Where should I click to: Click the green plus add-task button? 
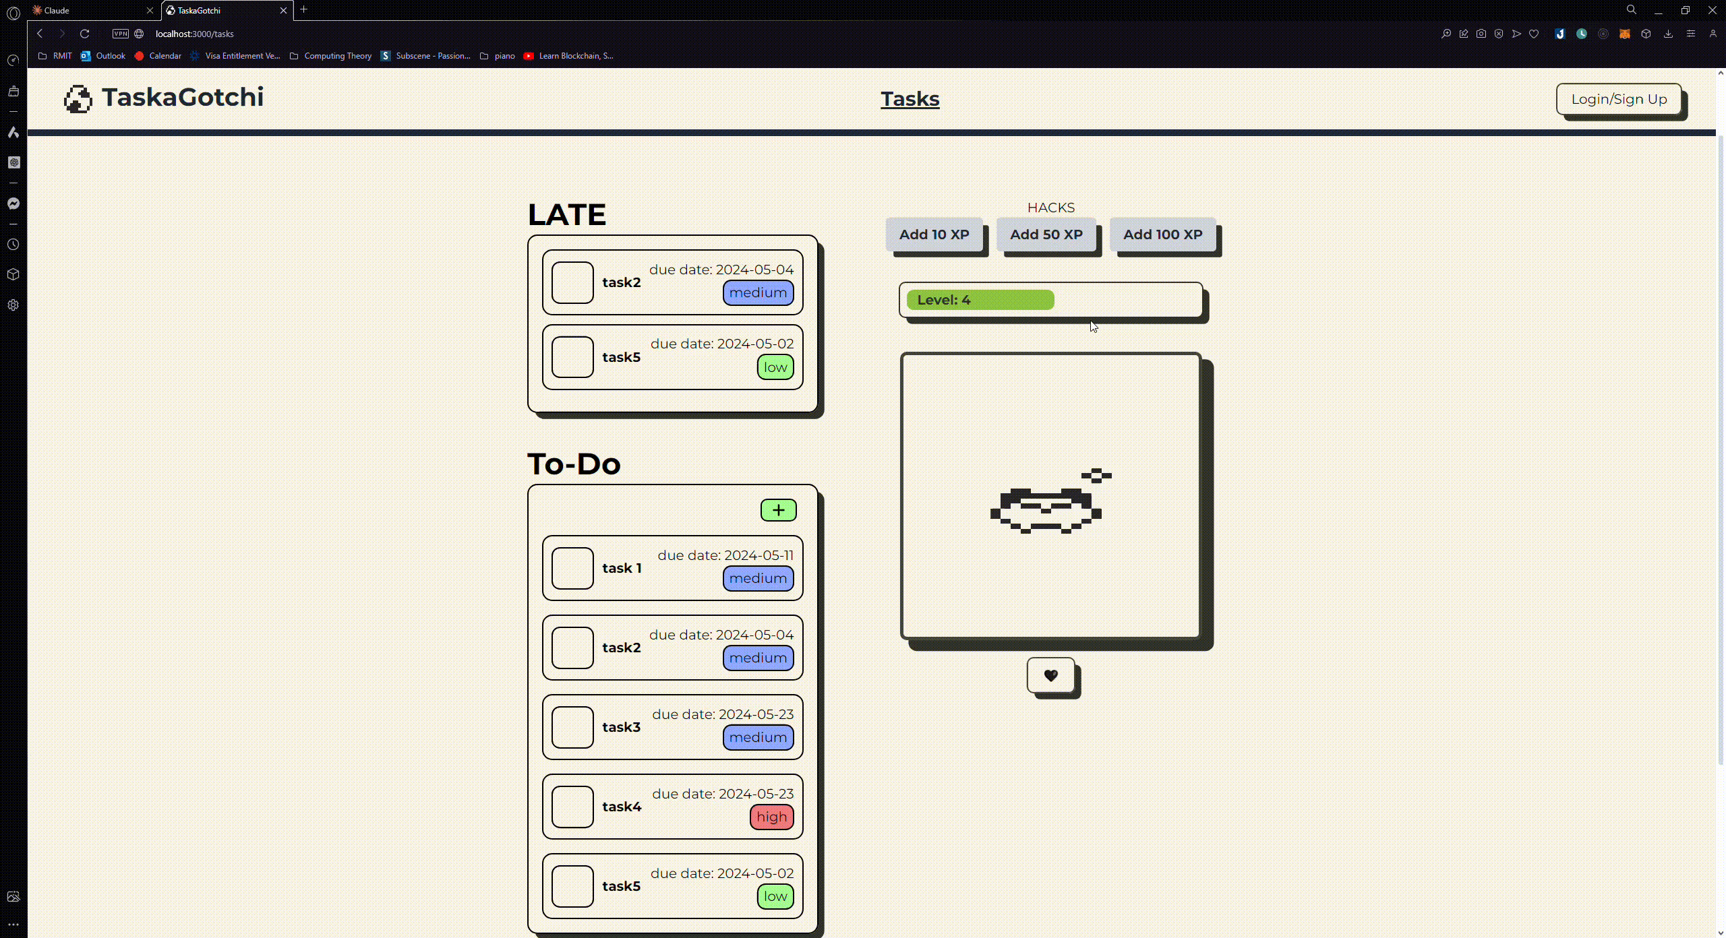[x=778, y=510]
